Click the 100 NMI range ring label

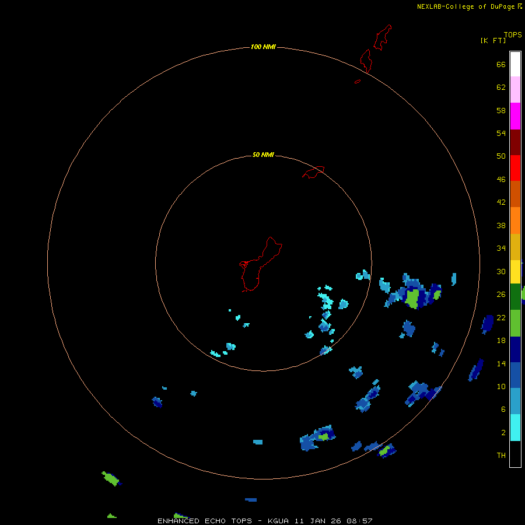(263, 47)
